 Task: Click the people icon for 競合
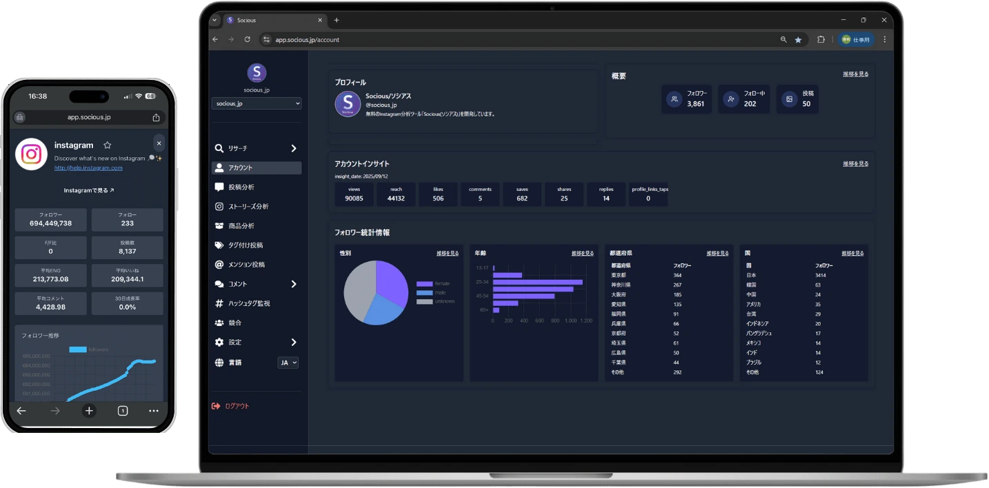[x=219, y=323]
